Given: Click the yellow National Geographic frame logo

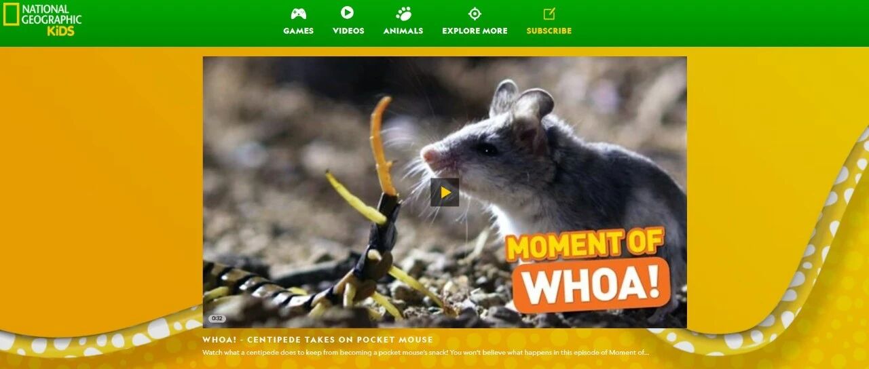Looking at the screenshot, I should tap(11, 14).
